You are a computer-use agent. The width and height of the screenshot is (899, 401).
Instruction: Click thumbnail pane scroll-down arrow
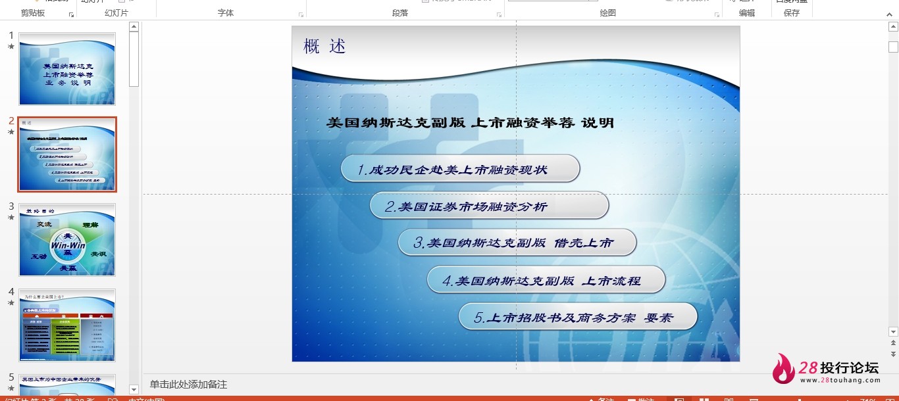point(134,390)
